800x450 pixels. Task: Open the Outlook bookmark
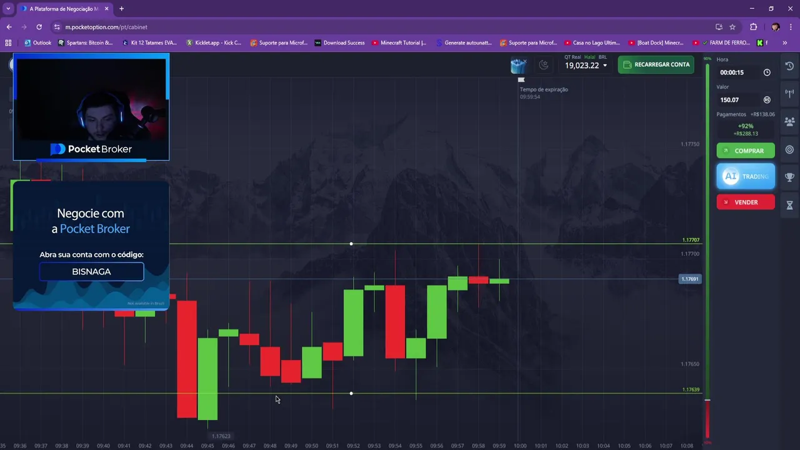coord(37,42)
